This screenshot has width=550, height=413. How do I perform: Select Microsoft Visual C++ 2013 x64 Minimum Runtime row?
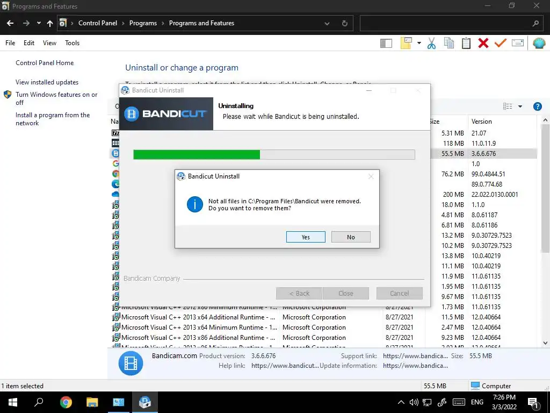(x=324, y=327)
